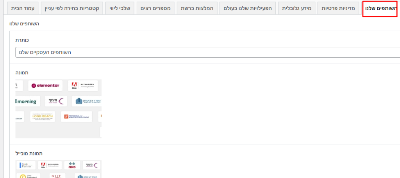Click the מעוף logo in the תמונה image
The width and height of the screenshot is (400, 178).
(x=56, y=101)
